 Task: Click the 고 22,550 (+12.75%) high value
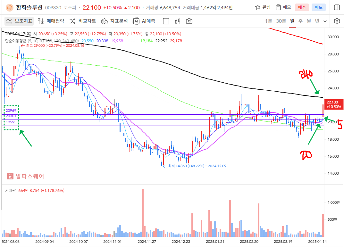click(88, 34)
